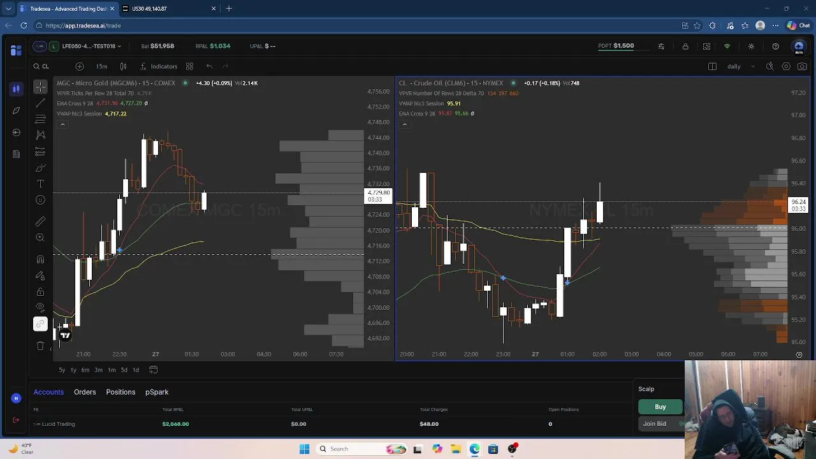816x459 pixels.
Task: Open the leaf icon sidebar page
Action: [16, 110]
